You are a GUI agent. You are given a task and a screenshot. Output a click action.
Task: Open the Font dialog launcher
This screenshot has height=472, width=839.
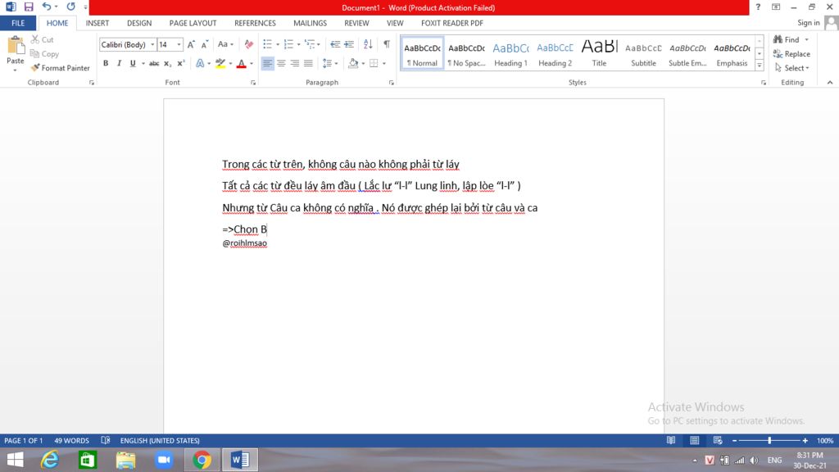[253, 83]
